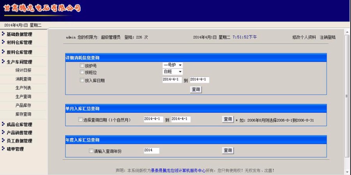Select 库存查询 submenu item
This screenshot has height=175, width=351.
click(x=23, y=114)
